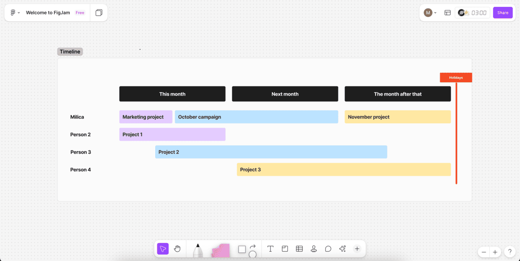520x261 pixels.
Task: Activate the Select arrow tool
Action: click(x=162, y=249)
